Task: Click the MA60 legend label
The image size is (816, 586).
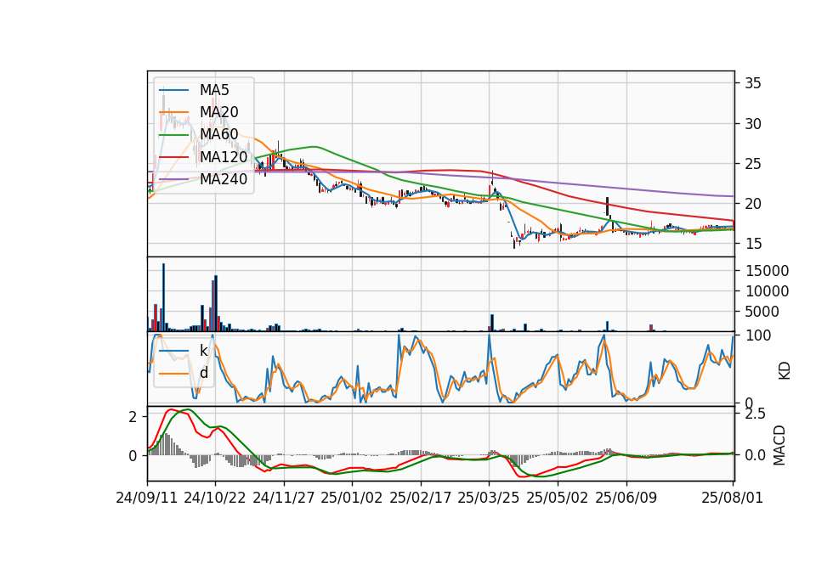Action: 218,134
